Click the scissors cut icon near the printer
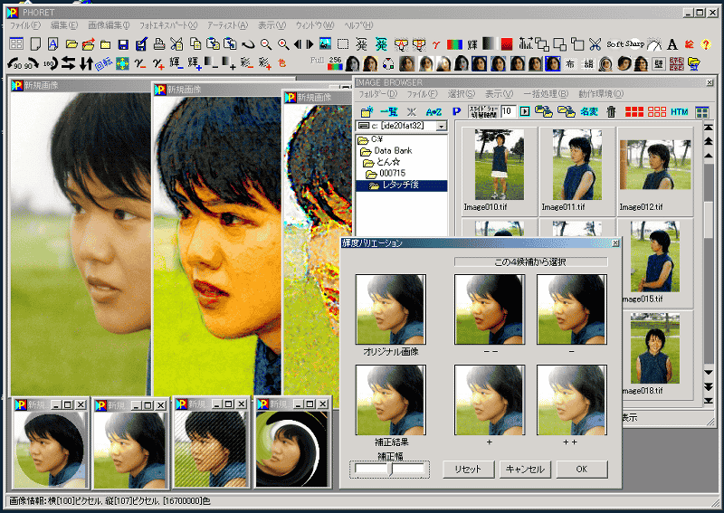 (x=176, y=43)
